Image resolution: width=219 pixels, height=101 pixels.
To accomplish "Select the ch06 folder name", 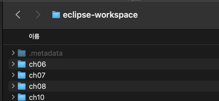I will click(x=38, y=64).
